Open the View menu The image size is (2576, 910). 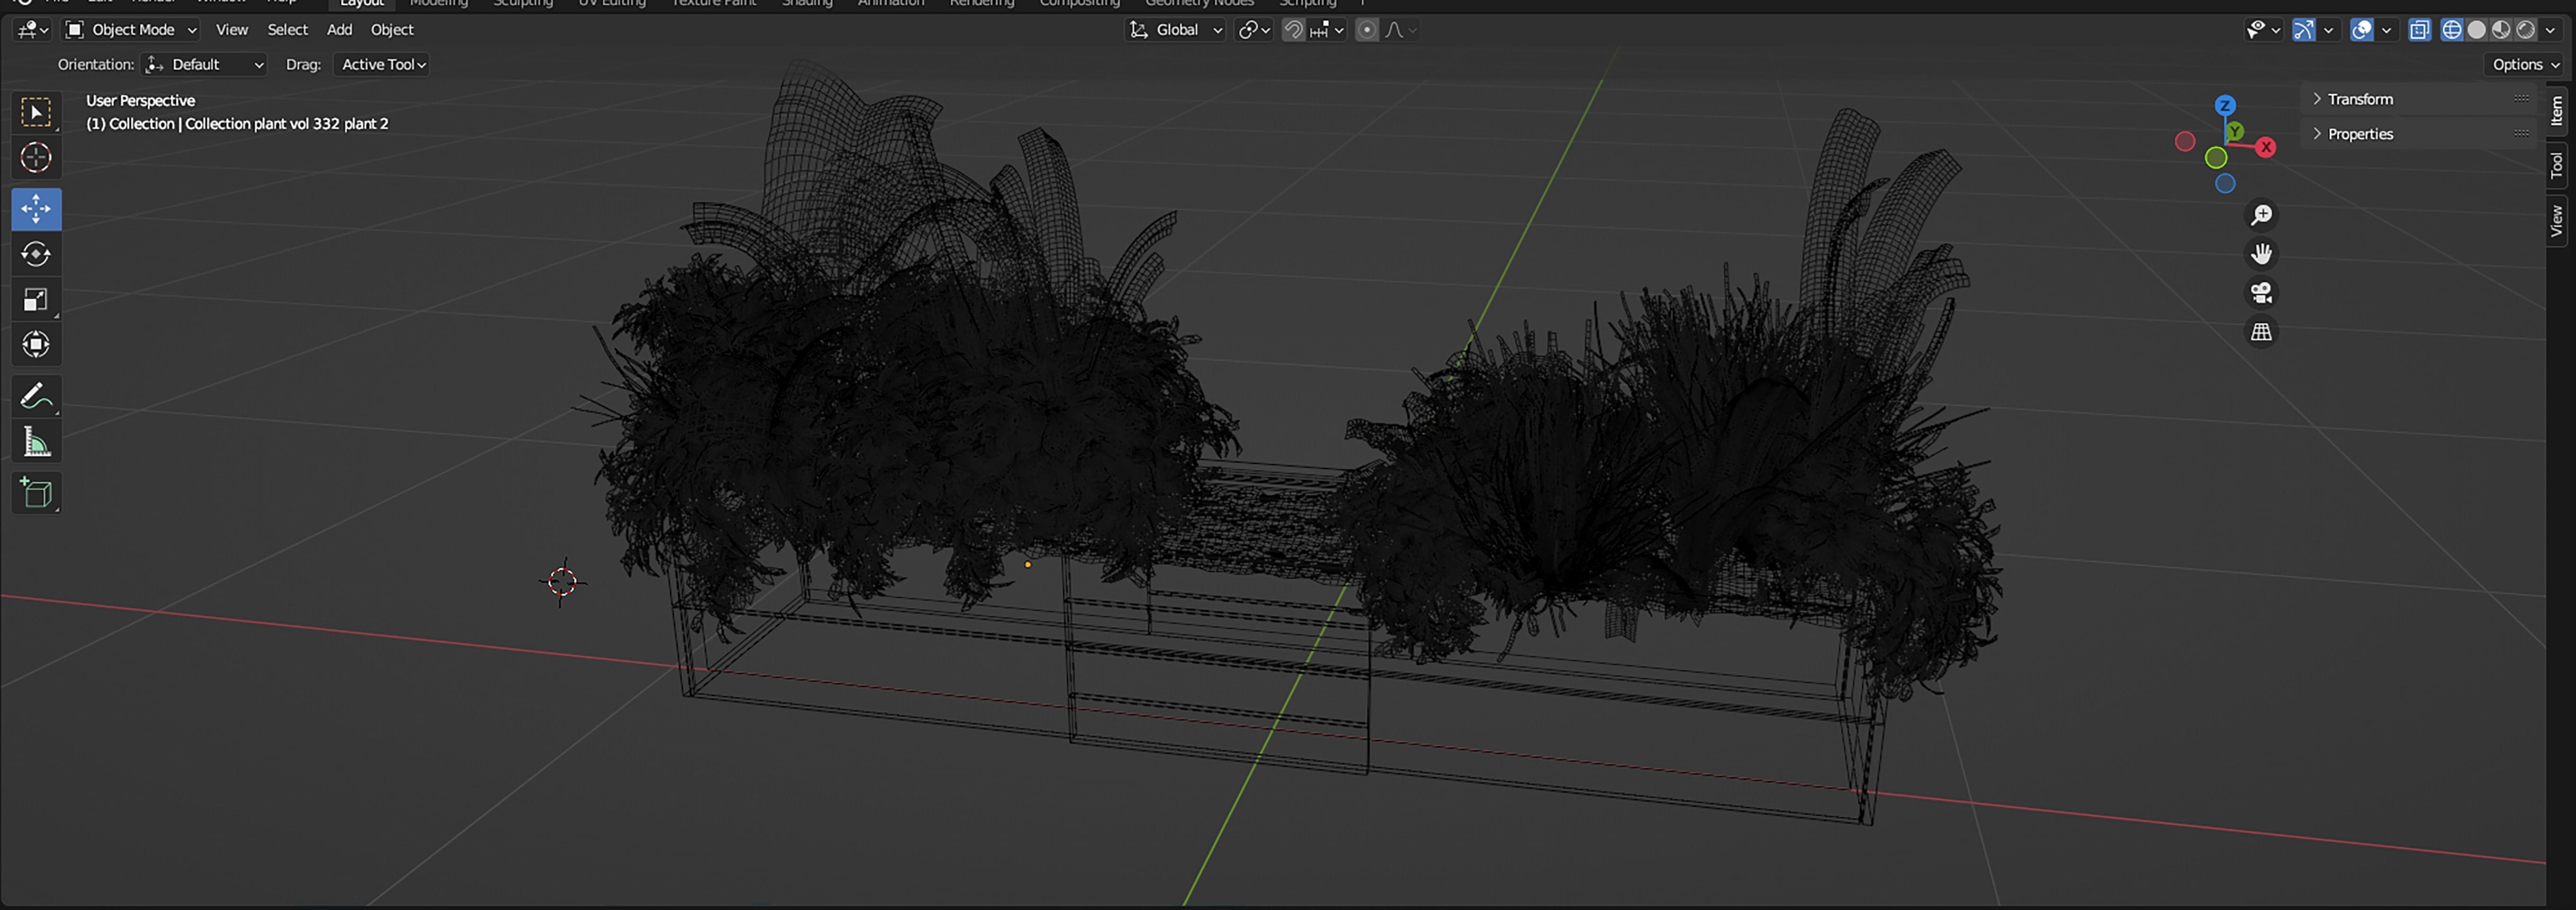[x=232, y=30]
